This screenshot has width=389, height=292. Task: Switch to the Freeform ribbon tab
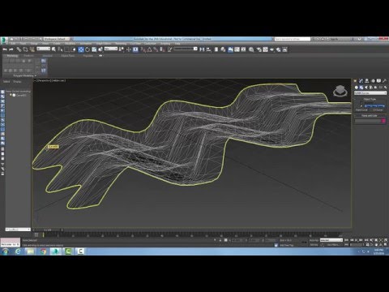(29, 56)
